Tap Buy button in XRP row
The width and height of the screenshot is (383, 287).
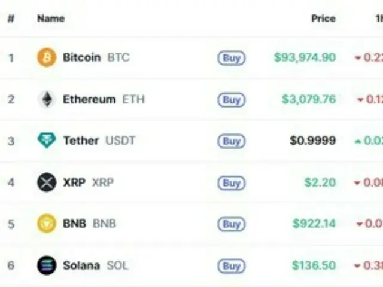pyautogui.click(x=231, y=182)
